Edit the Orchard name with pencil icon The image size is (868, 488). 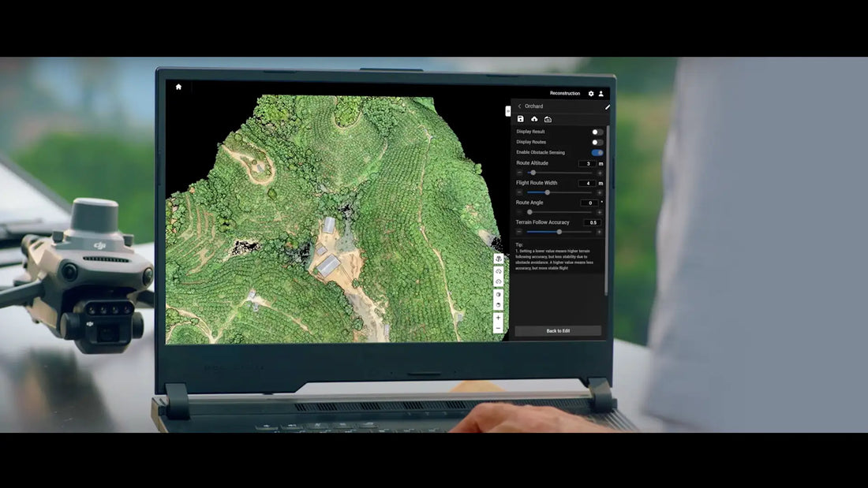pyautogui.click(x=607, y=106)
